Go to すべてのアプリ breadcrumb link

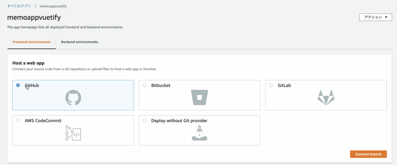click(x=19, y=6)
